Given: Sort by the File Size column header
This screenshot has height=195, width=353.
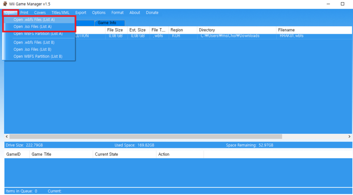Looking at the screenshot, I should click(x=117, y=30).
